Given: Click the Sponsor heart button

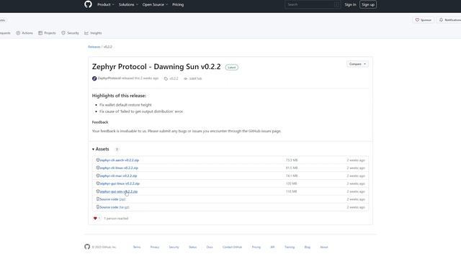Looking at the screenshot, I should click(x=423, y=20).
